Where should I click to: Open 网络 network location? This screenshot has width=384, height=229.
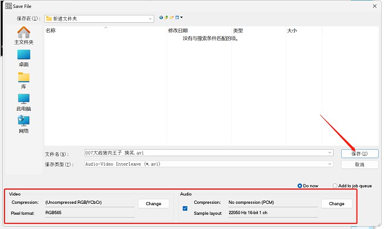(23, 124)
